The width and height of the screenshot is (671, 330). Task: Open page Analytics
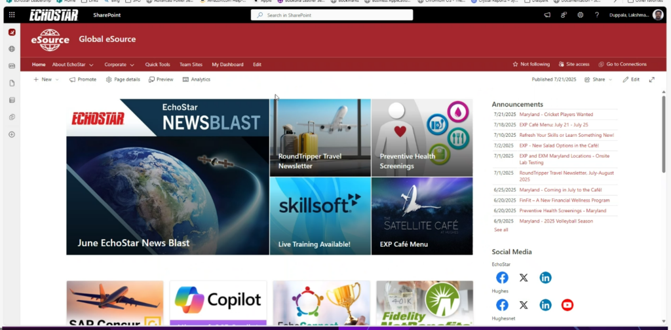(x=197, y=79)
